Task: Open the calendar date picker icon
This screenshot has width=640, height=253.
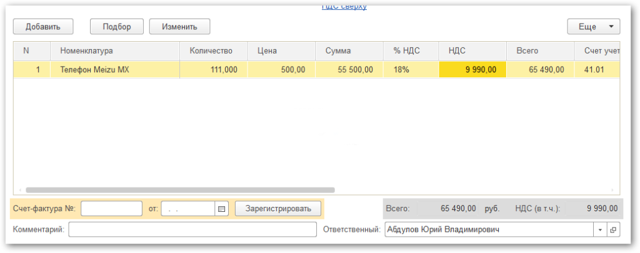Action: pos(222,209)
